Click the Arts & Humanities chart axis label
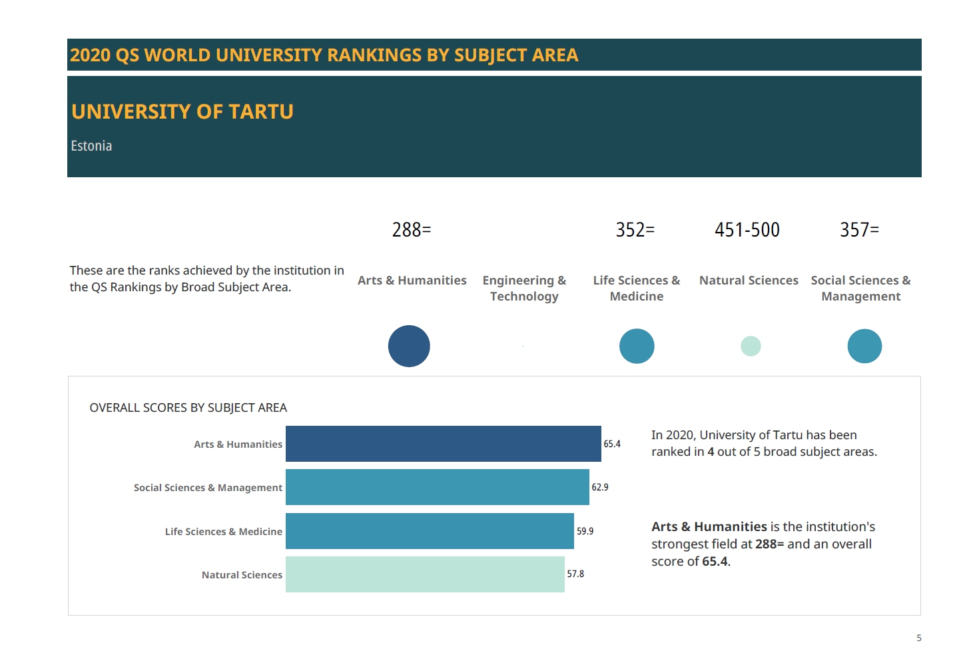973x667 pixels. coord(238,444)
